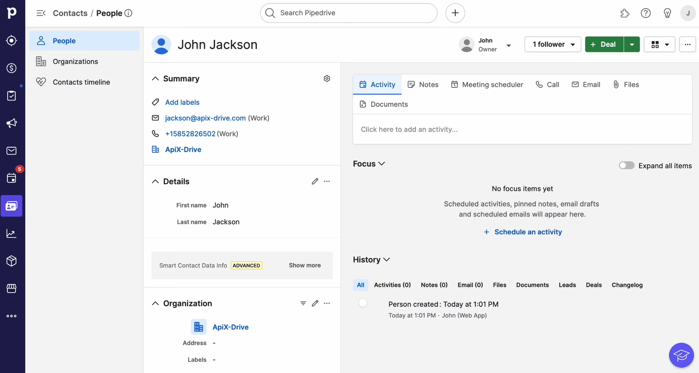Open the Deal button dropdown arrow
Image resolution: width=699 pixels, height=373 pixels.
[x=631, y=44]
